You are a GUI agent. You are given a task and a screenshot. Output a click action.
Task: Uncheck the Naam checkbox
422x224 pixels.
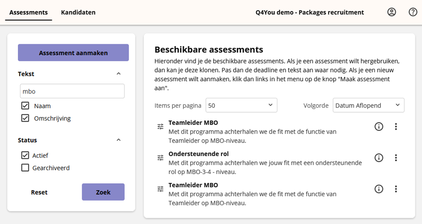[x=25, y=106]
